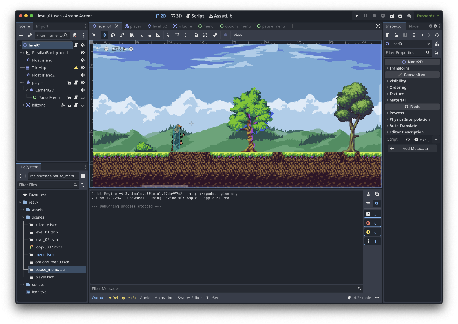Activate the Pan Mode hand tool

coord(149,35)
